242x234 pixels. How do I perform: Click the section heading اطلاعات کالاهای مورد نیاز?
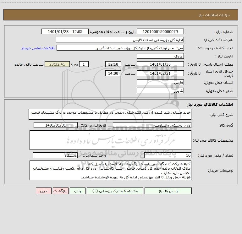[x=210, y=105]
